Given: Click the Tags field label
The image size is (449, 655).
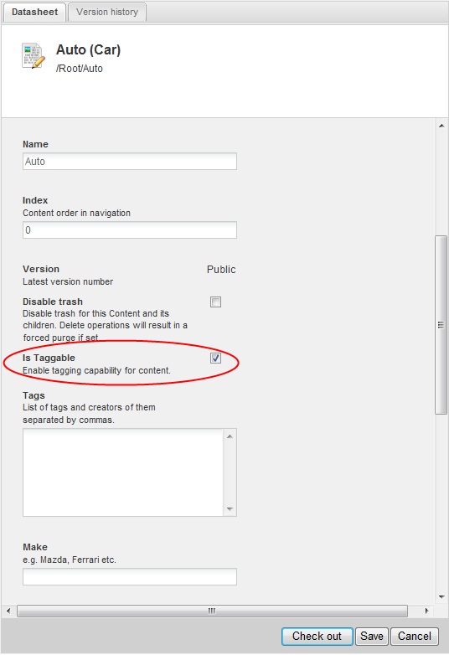Looking at the screenshot, I should point(34,395).
